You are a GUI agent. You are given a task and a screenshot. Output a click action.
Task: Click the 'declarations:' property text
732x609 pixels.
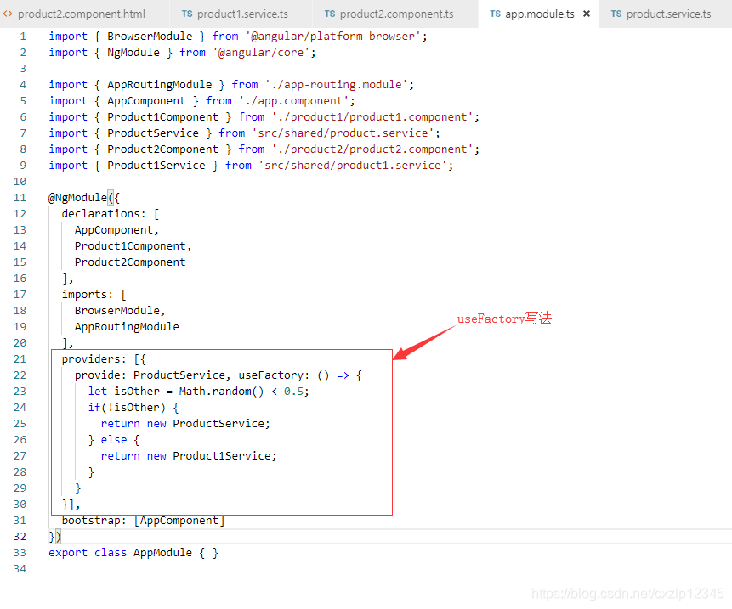(104, 214)
